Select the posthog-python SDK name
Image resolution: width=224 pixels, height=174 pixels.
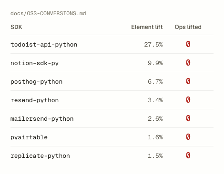click(x=37, y=82)
